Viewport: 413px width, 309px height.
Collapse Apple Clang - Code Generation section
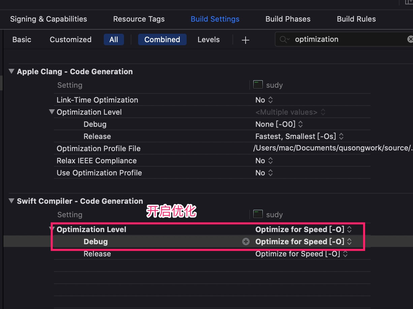coord(11,72)
